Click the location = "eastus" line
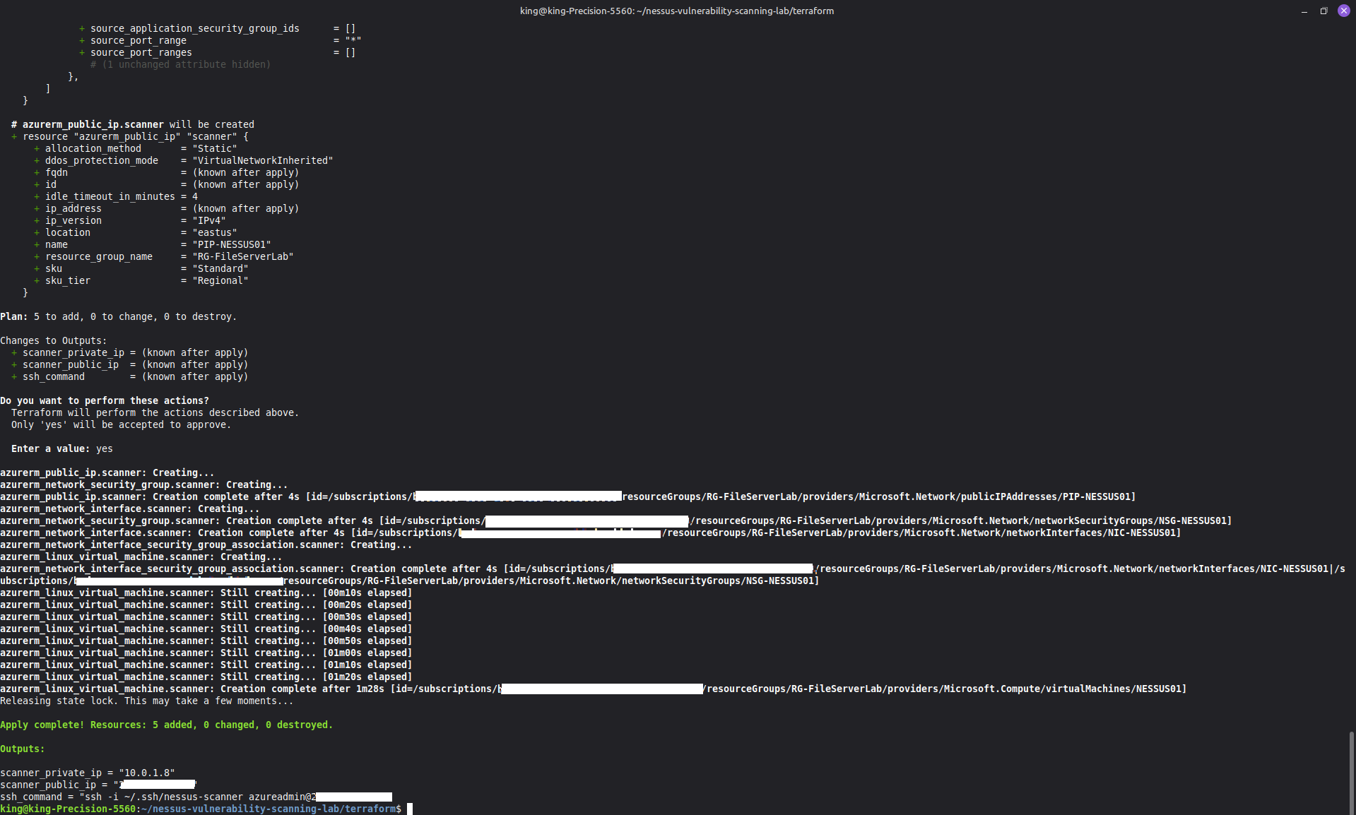Screen dimensions: 1356x815 pos(136,232)
